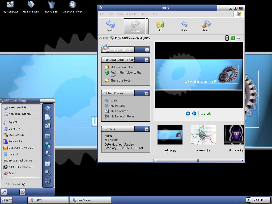This screenshot has height=204, width=272.
Task: Open Search from the explorer toolbar
Action: coord(206,24)
